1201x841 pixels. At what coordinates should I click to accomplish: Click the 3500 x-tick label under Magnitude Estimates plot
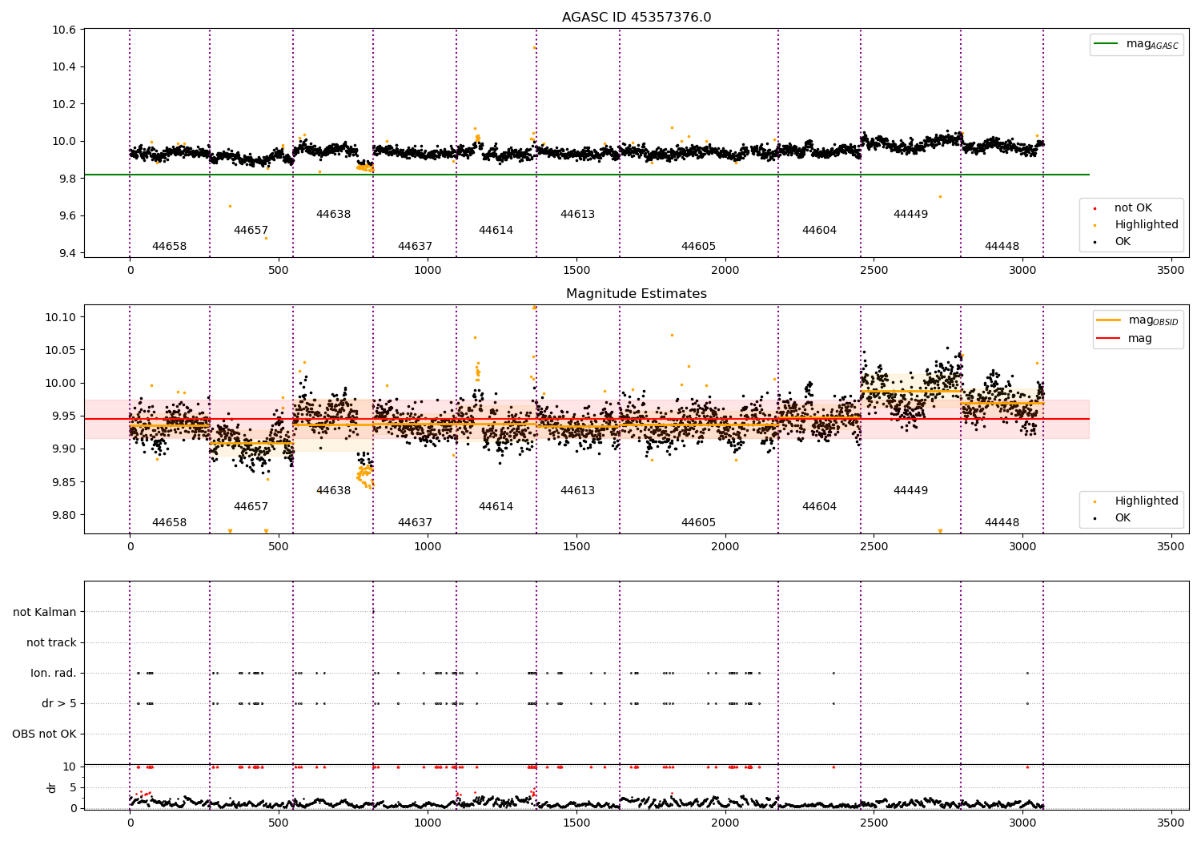click(1171, 547)
